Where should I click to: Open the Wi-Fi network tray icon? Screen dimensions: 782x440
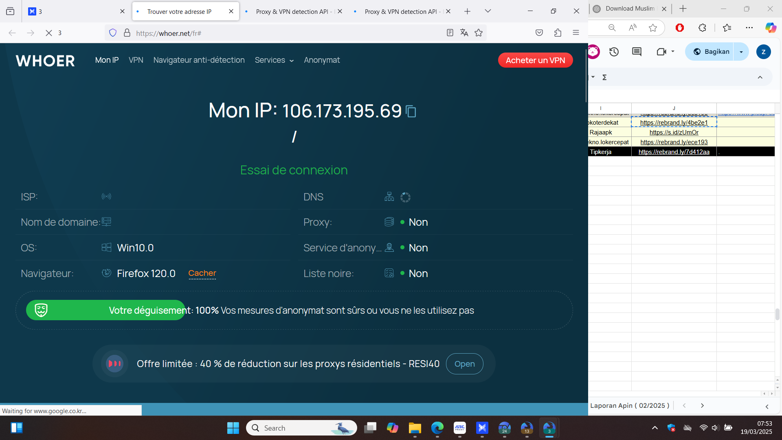703,428
